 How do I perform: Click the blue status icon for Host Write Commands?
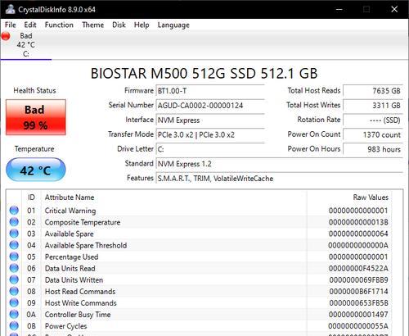[14, 302]
